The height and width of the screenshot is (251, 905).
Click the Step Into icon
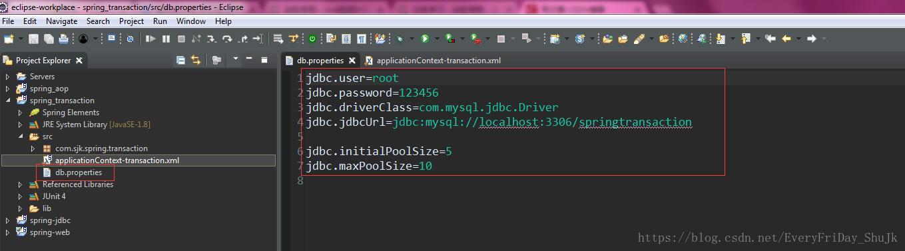[211, 39]
